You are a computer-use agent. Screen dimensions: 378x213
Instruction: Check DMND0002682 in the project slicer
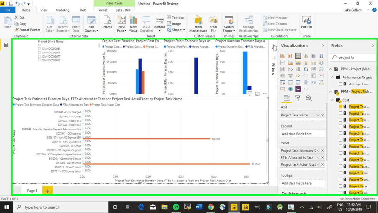pos(39,60)
